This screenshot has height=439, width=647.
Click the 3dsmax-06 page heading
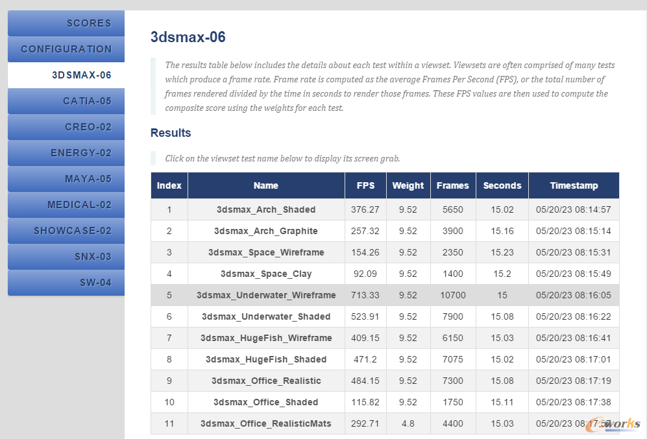188,37
